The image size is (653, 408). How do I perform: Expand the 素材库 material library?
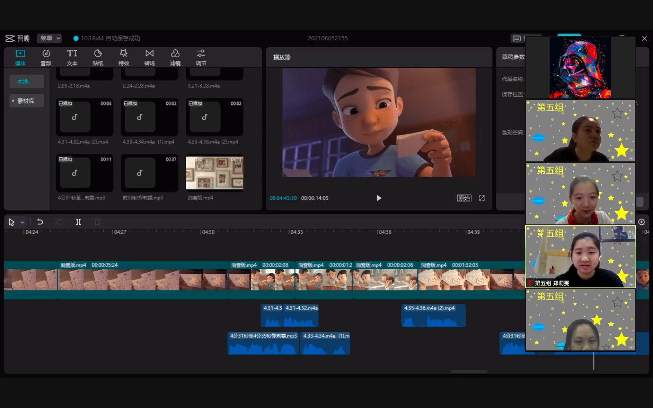pos(27,101)
